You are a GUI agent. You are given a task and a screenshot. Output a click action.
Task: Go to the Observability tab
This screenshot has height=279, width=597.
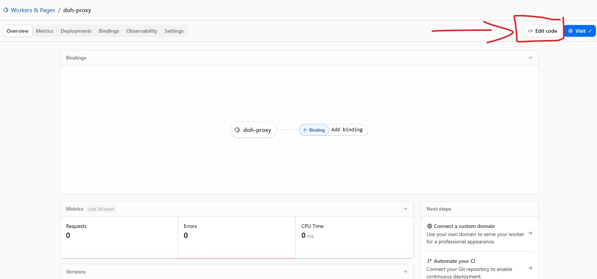142,31
